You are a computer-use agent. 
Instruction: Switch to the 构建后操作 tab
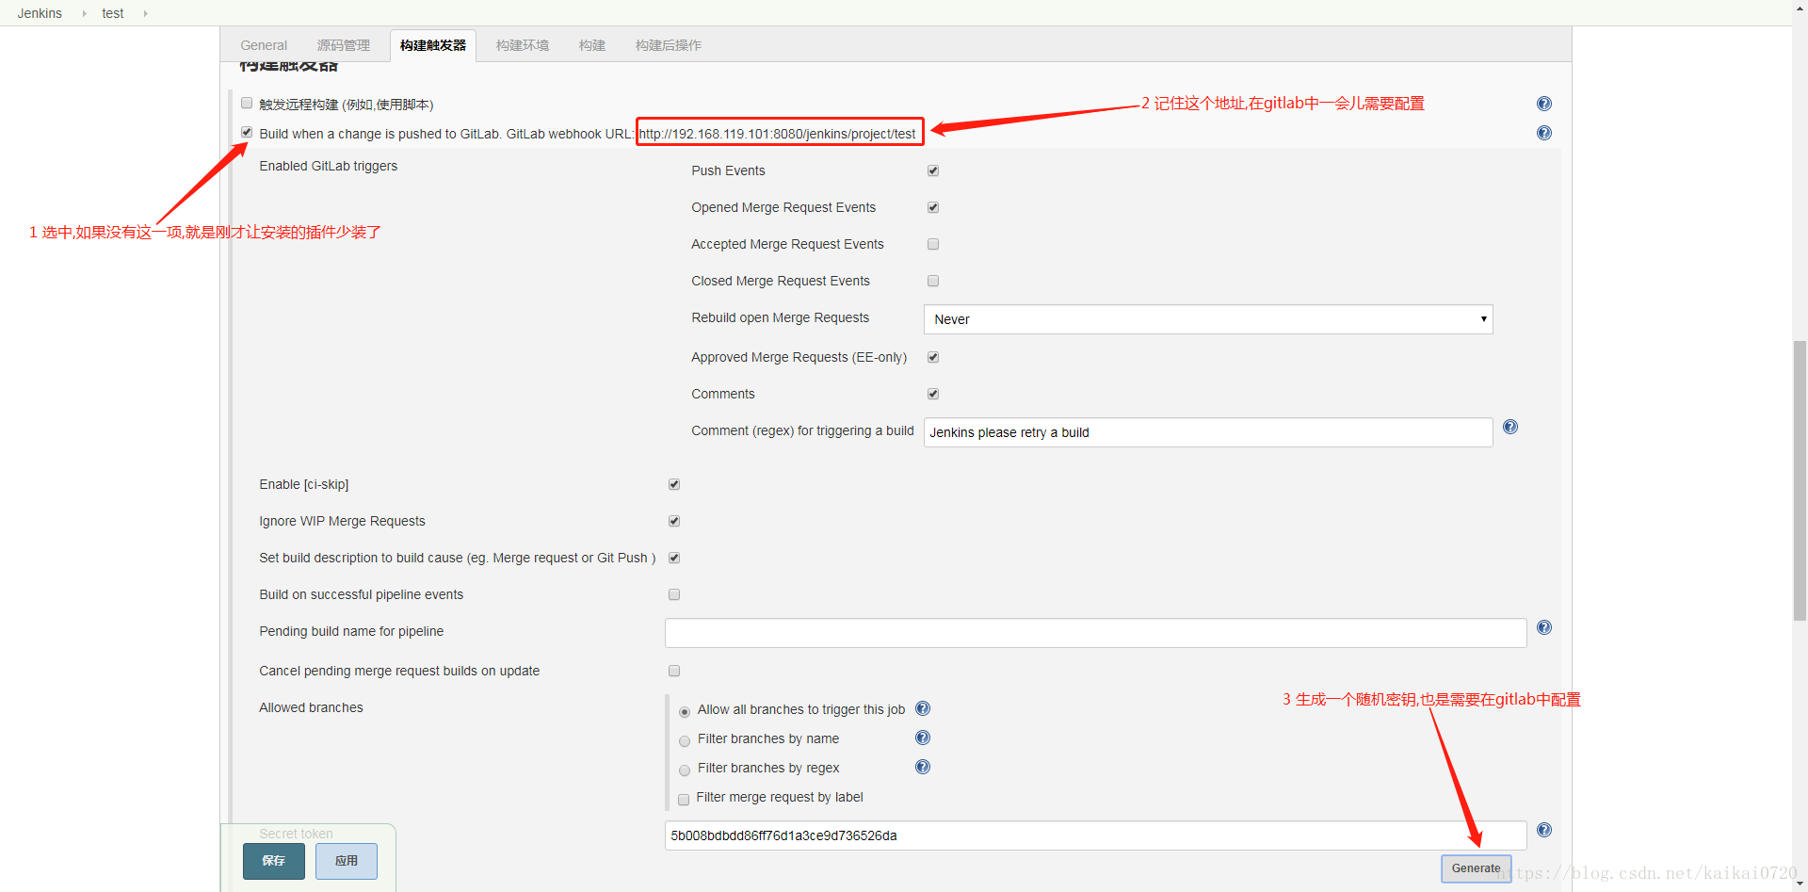point(669,45)
